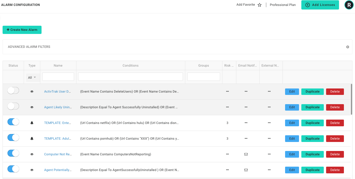Click external notification ellipsis in TEMPLATE: Adul row
Viewport: 355px width, 179px height.
pyautogui.click(x=269, y=139)
